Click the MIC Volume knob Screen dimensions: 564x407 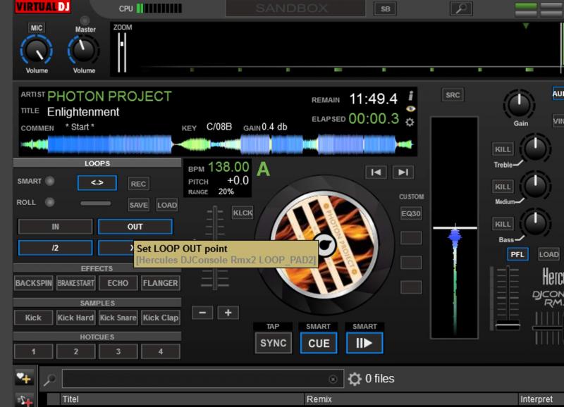point(37,51)
